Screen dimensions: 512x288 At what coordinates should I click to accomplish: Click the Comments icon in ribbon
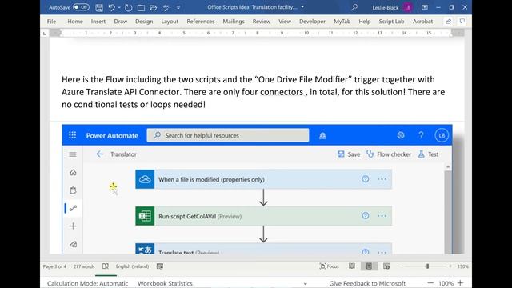pos(462,22)
